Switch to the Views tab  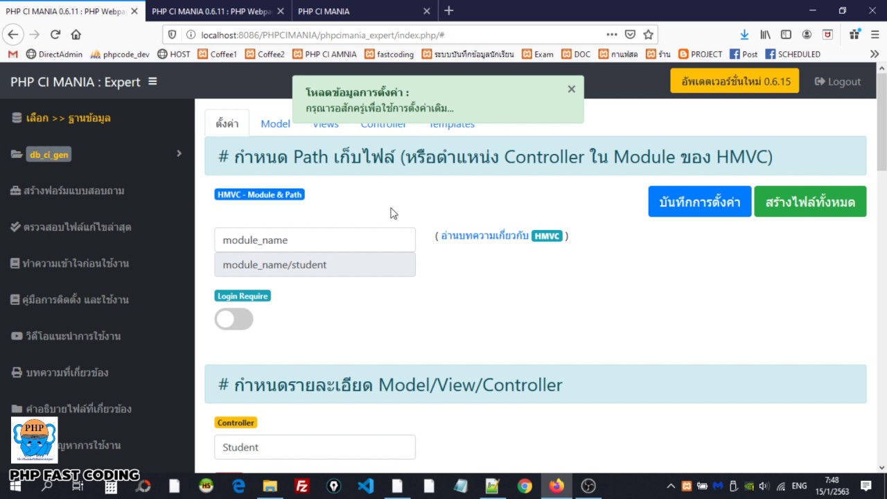point(325,123)
